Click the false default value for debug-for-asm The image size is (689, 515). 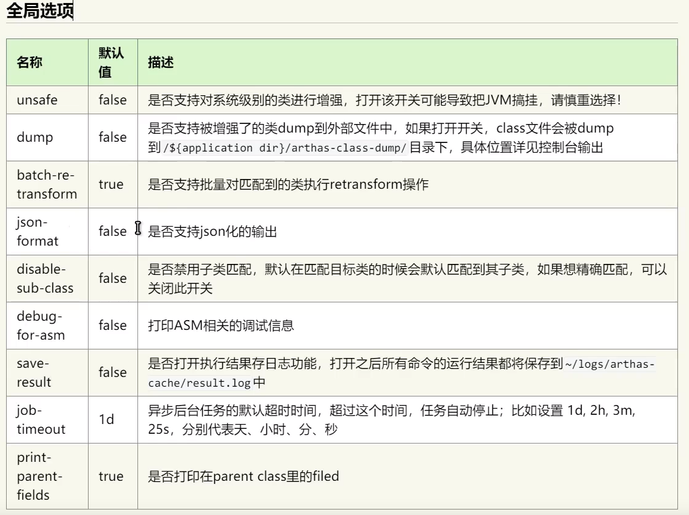[112, 326]
